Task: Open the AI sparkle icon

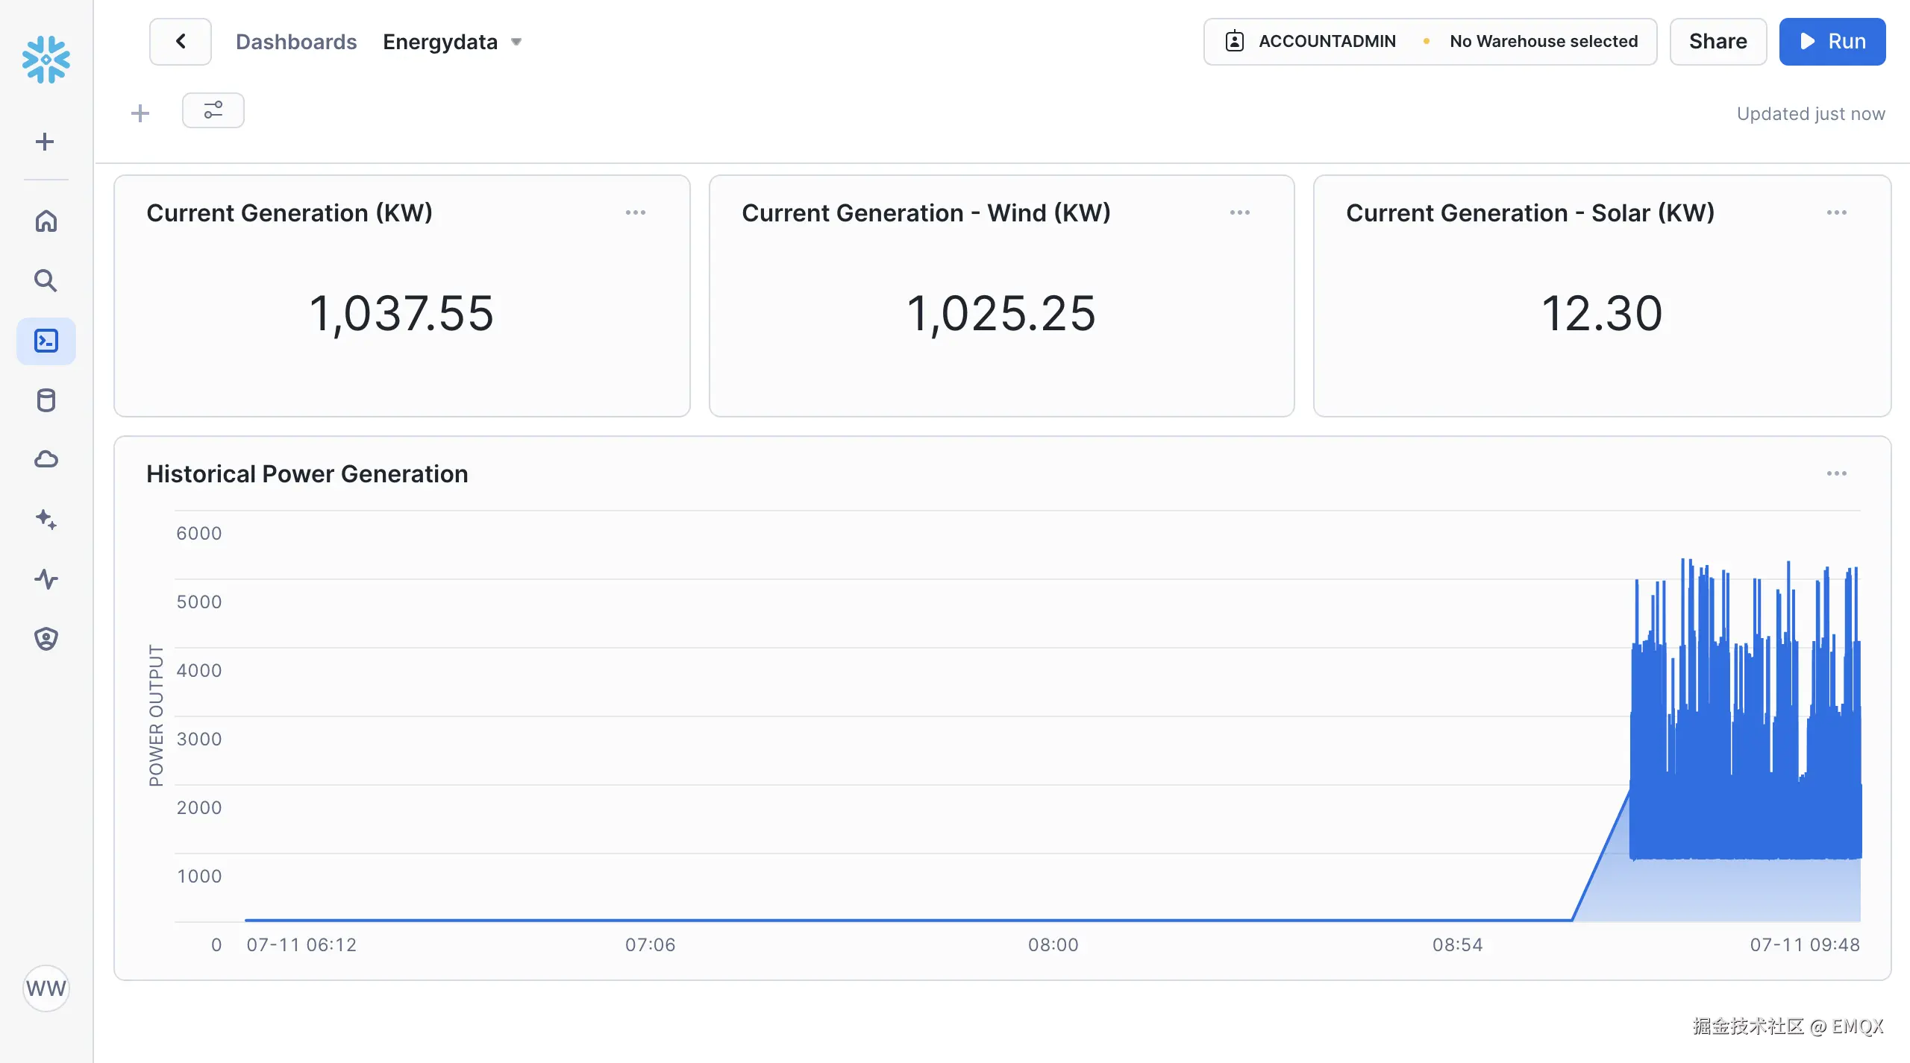Action: tap(46, 519)
